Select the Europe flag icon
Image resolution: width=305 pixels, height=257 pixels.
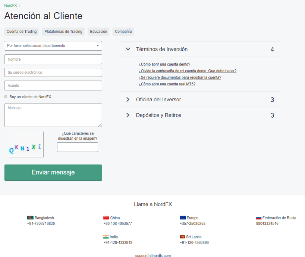(183, 218)
